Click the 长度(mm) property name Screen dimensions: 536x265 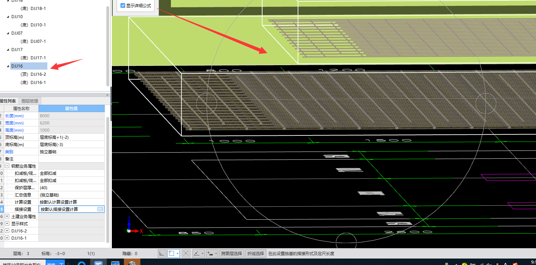(x=14, y=116)
